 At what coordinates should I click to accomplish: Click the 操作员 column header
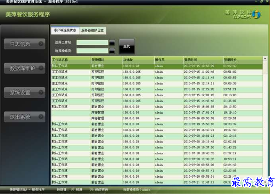[169, 60]
